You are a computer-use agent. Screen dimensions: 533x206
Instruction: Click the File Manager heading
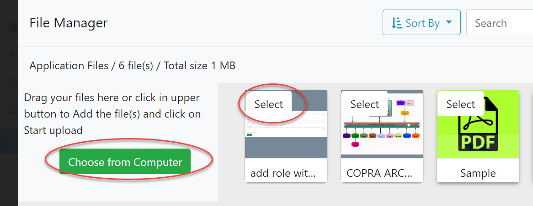click(x=69, y=23)
